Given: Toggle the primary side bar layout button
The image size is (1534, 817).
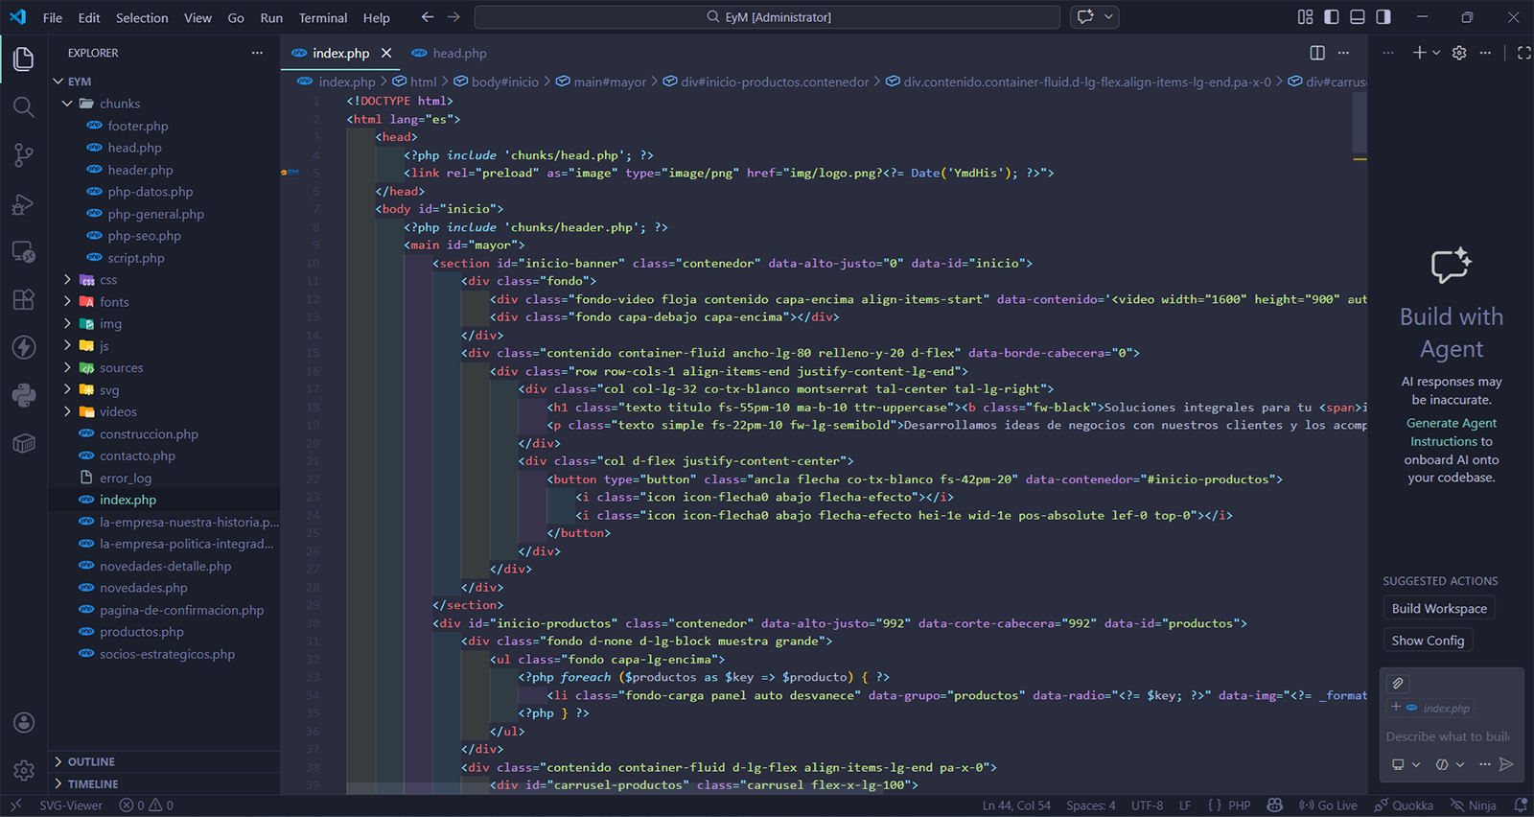Looking at the screenshot, I should (1332, 17).
